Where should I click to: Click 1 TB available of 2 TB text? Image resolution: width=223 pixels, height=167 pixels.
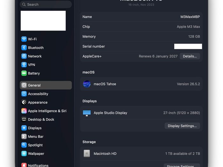click(x=183, y=154)
